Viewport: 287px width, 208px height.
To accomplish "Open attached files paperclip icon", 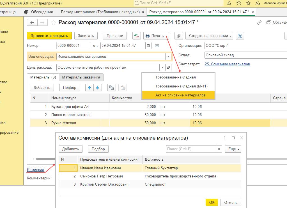I will [x=179, y=36].
